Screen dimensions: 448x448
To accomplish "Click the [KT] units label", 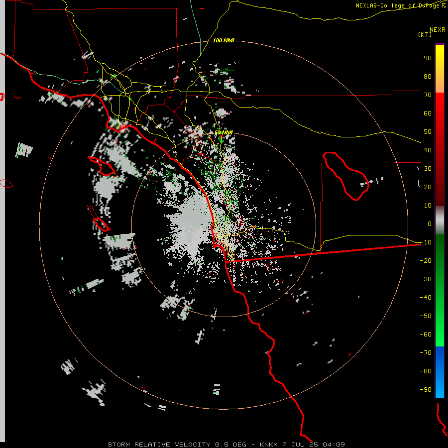I will 425,34.
